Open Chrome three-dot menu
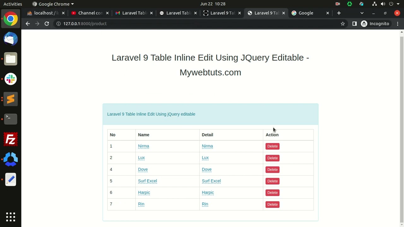 pos(398,24)
